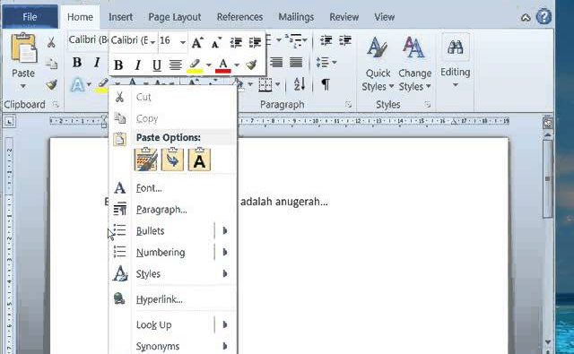Viewport: 574px width, 354px height.
Task: Click the tab selector box left of ruler
Action: (9, 121)
